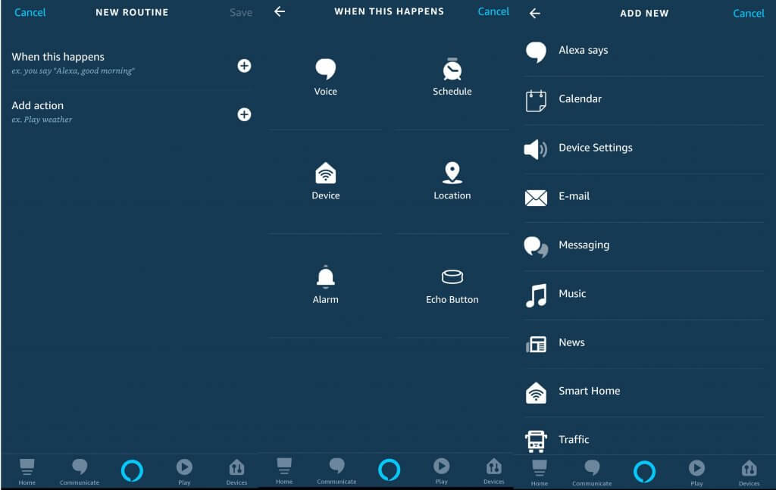
Task: Open Communicate tab in Add New screen
Action: tap(592, 473)
